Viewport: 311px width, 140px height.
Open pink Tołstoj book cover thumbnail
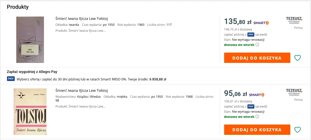[30, 112]
